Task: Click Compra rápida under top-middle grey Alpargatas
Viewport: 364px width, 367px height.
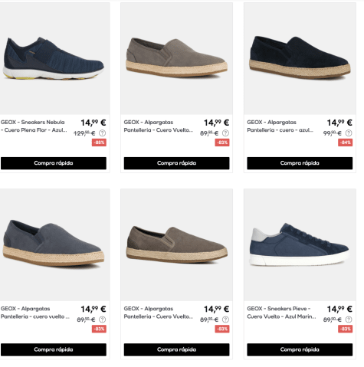Action: [x=176, y=163]
